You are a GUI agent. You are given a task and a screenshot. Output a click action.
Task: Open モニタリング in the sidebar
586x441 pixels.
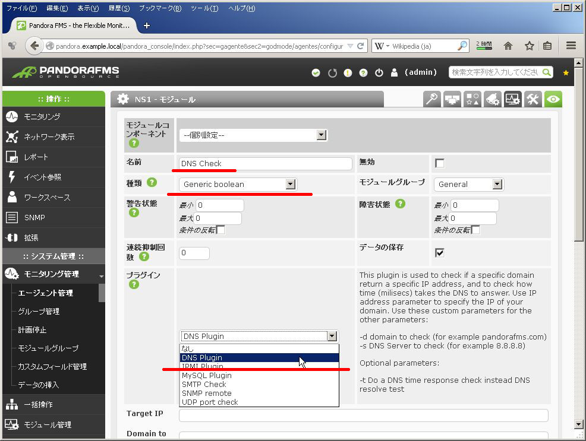(x=54, y=117)
